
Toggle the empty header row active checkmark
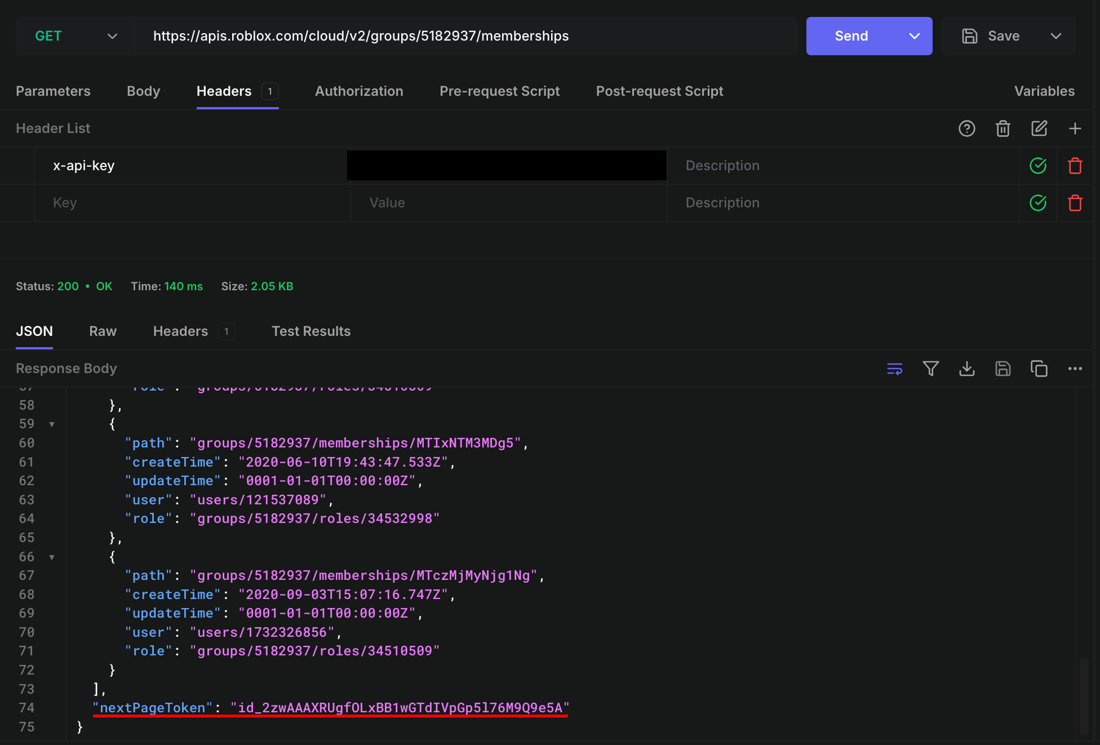click(1037, 203)
